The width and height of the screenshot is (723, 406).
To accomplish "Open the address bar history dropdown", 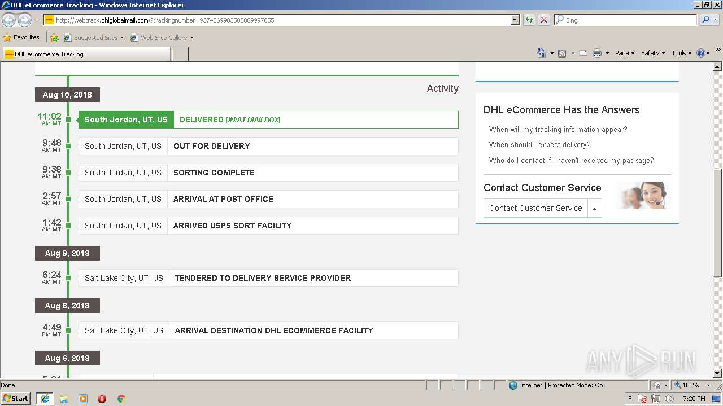I will click(x=515, y=20).
